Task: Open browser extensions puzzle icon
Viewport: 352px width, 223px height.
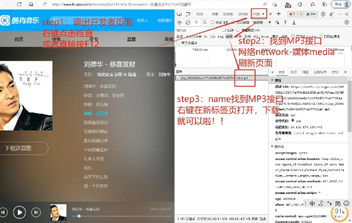Action: [300, 4]
